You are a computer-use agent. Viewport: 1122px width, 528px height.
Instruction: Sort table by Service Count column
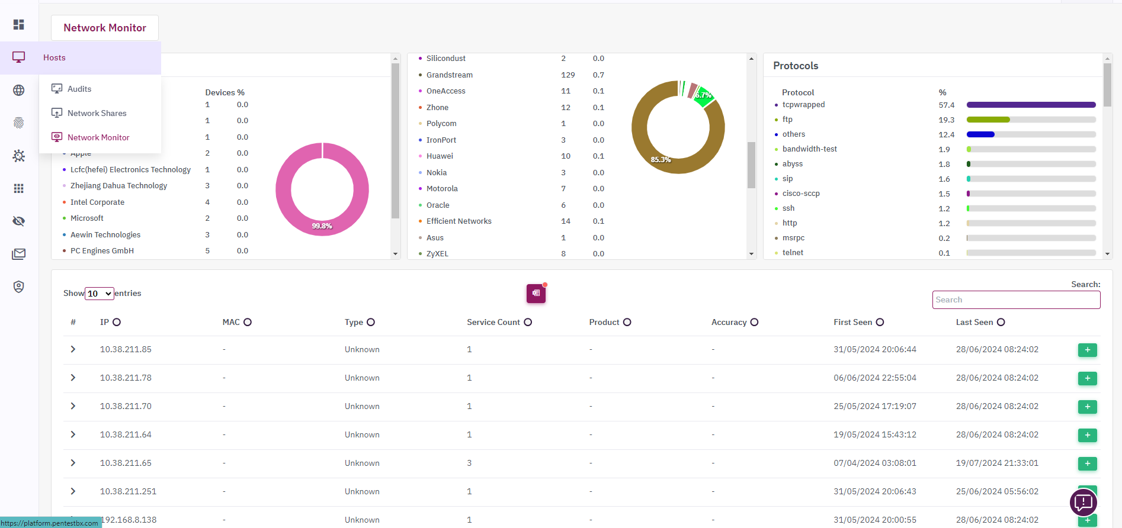pos(528,322)
